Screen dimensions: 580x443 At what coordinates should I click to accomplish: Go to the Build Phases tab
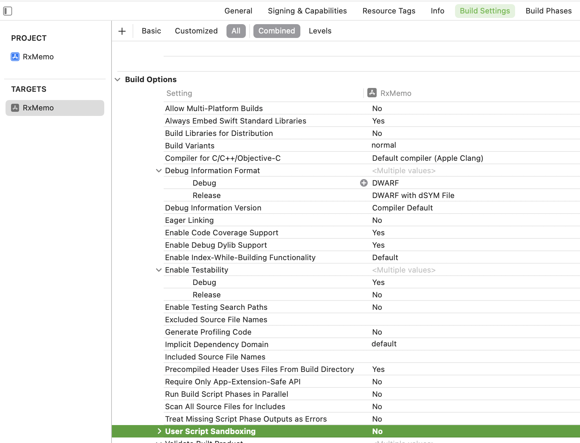coord(549,11)
